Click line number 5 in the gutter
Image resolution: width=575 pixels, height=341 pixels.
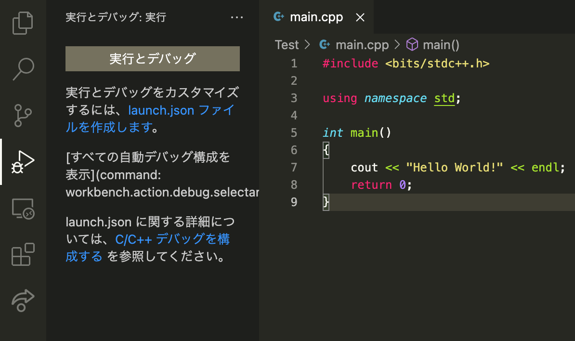click(x=294, y=133)
